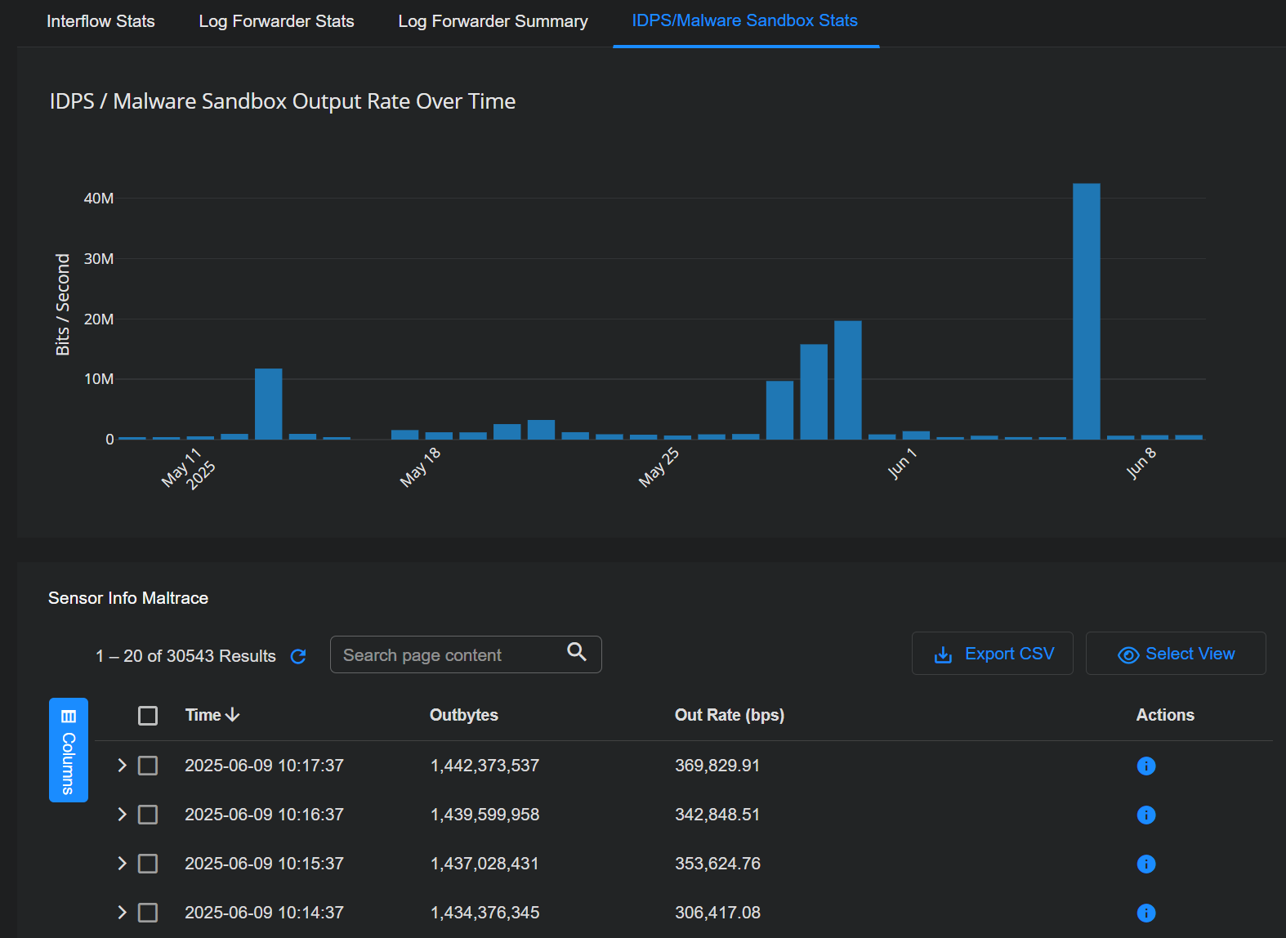Click the refresh results icon

[298, 656]
